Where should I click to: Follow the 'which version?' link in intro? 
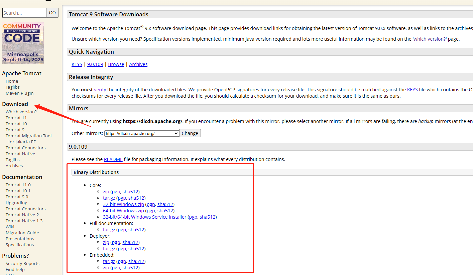click(x=430, y=39)
